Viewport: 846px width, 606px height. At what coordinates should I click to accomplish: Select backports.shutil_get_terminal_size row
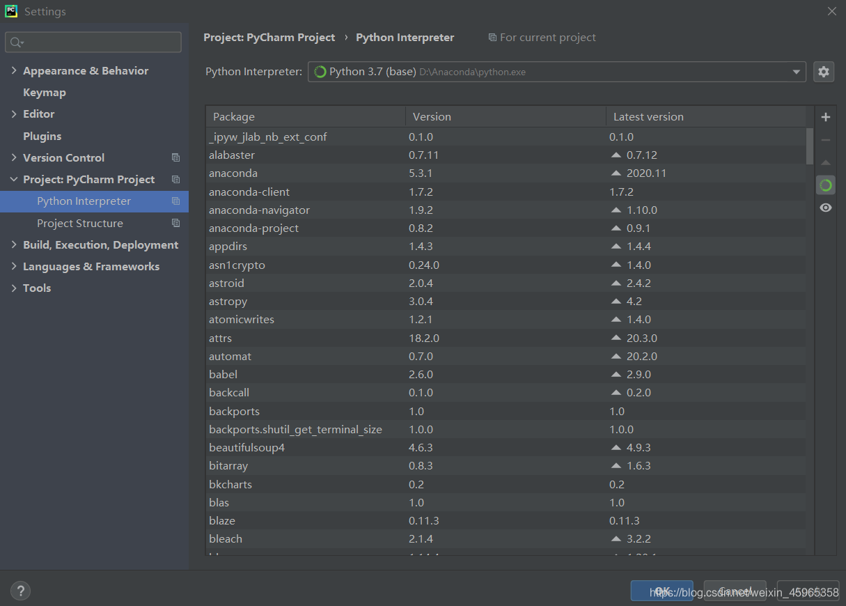click(506, 430)
